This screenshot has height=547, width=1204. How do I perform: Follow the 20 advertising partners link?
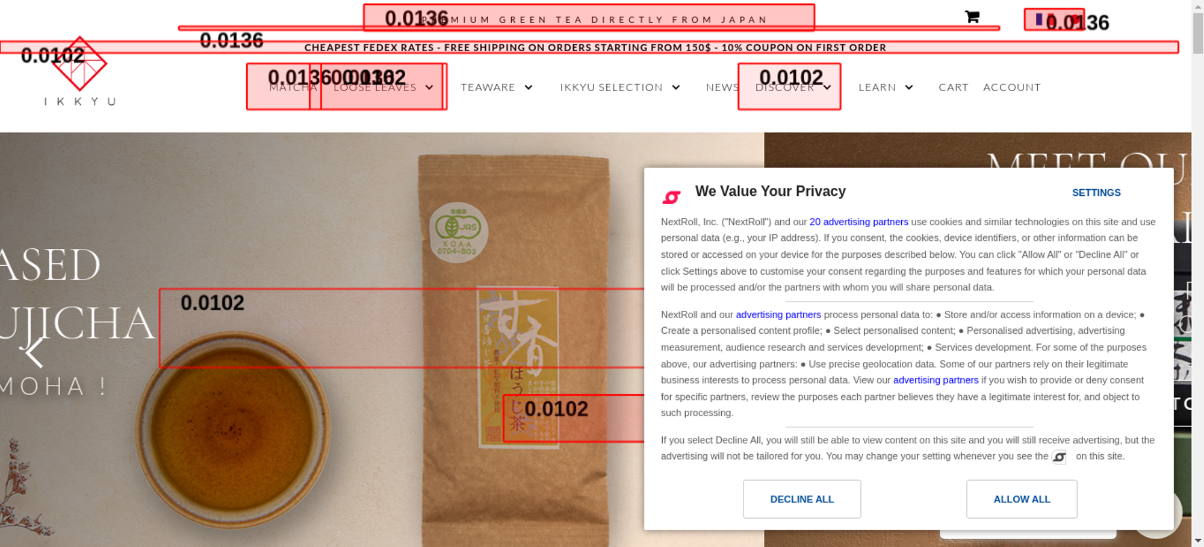click(858, 222)
